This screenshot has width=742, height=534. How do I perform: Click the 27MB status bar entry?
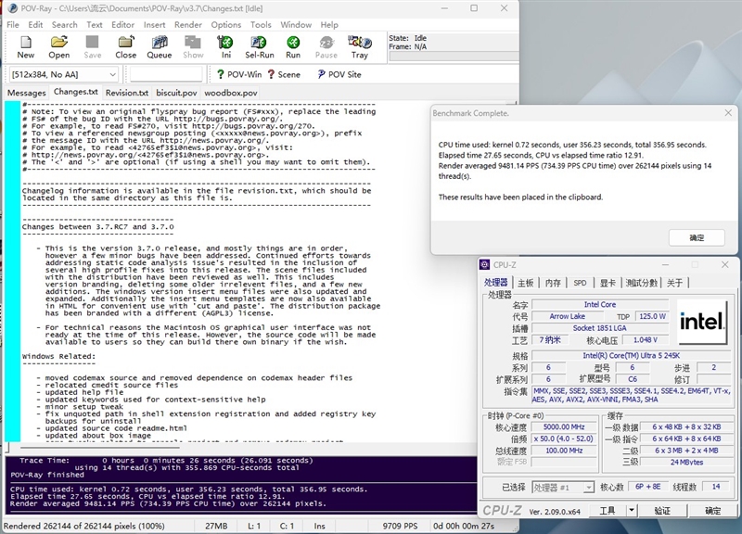216,526
